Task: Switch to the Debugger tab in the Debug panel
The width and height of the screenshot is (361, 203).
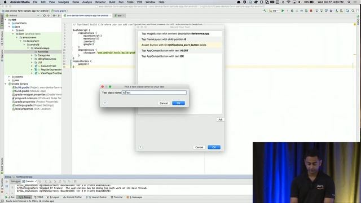Action: [15, 182]
